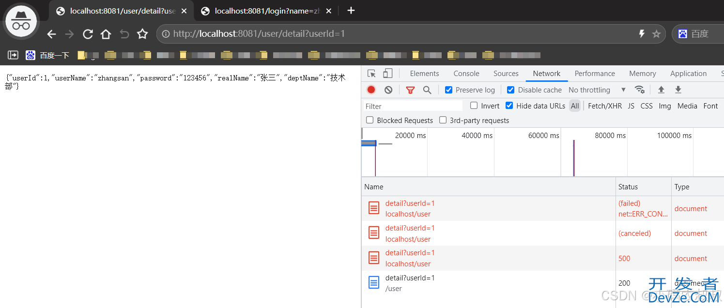Stop recording network log red button
The width and height of the screenshot is (724, 308).
click(371, 90)
